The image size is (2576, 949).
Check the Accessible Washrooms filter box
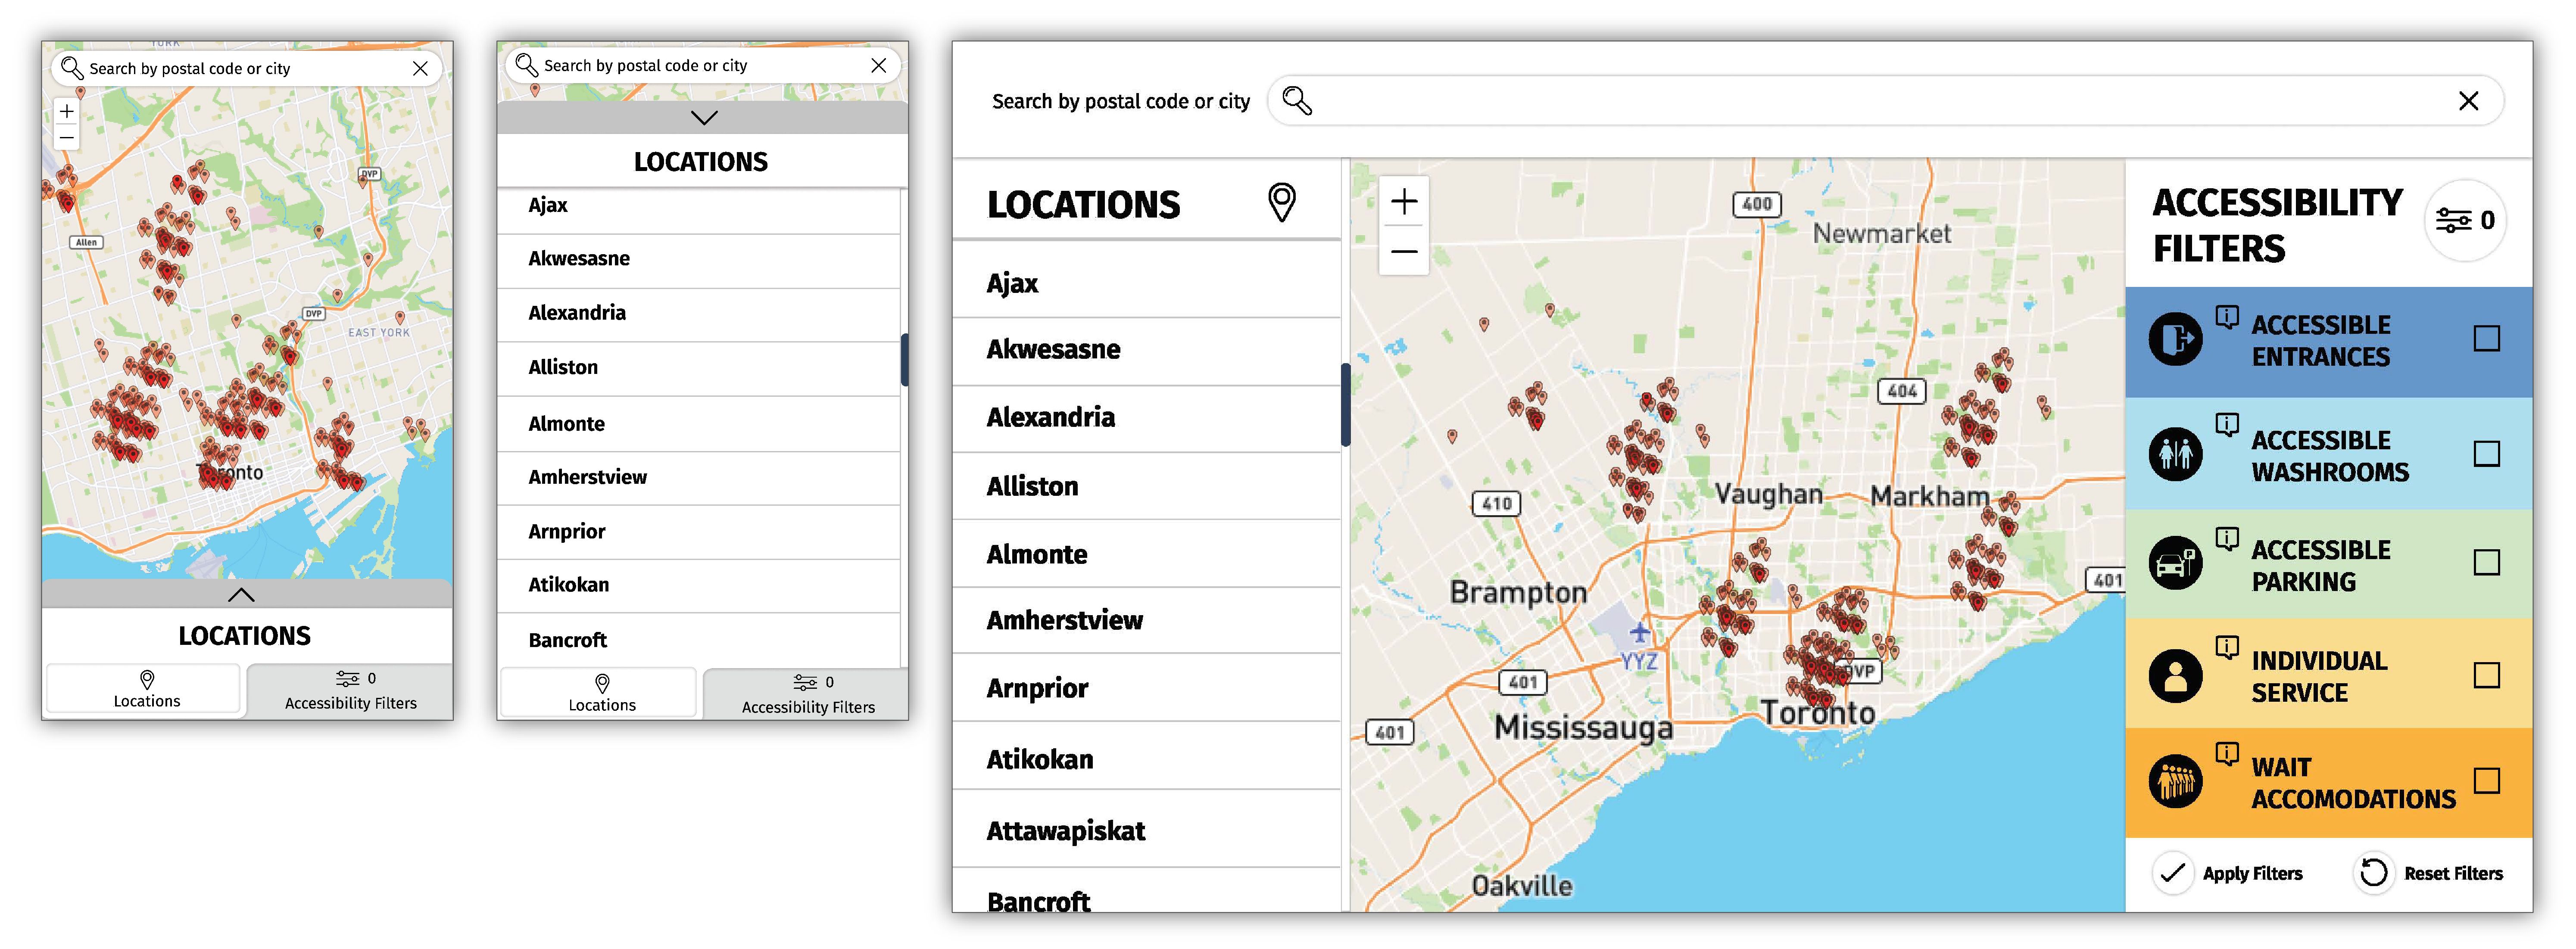2486,454
